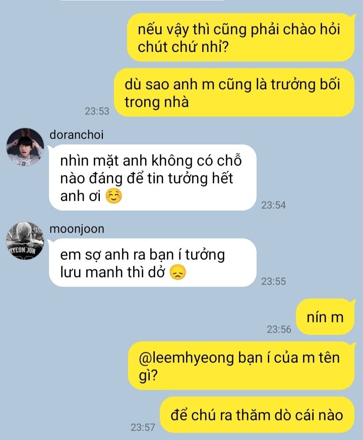Tap the moonjoon sender name
This screenshot has width=363, height=440.
(77, 229)
